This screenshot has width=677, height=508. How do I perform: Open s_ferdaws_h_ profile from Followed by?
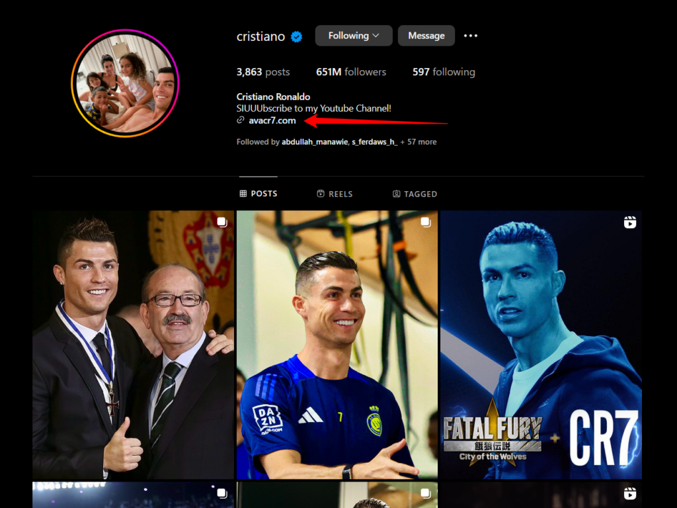374,142
